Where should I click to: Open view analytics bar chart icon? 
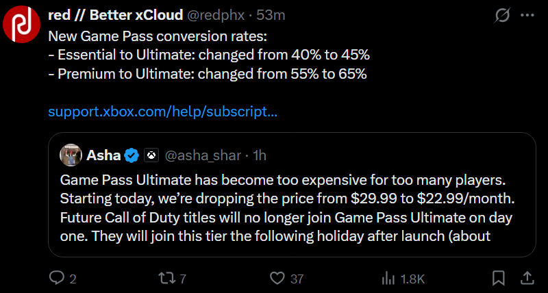point(388,279)
